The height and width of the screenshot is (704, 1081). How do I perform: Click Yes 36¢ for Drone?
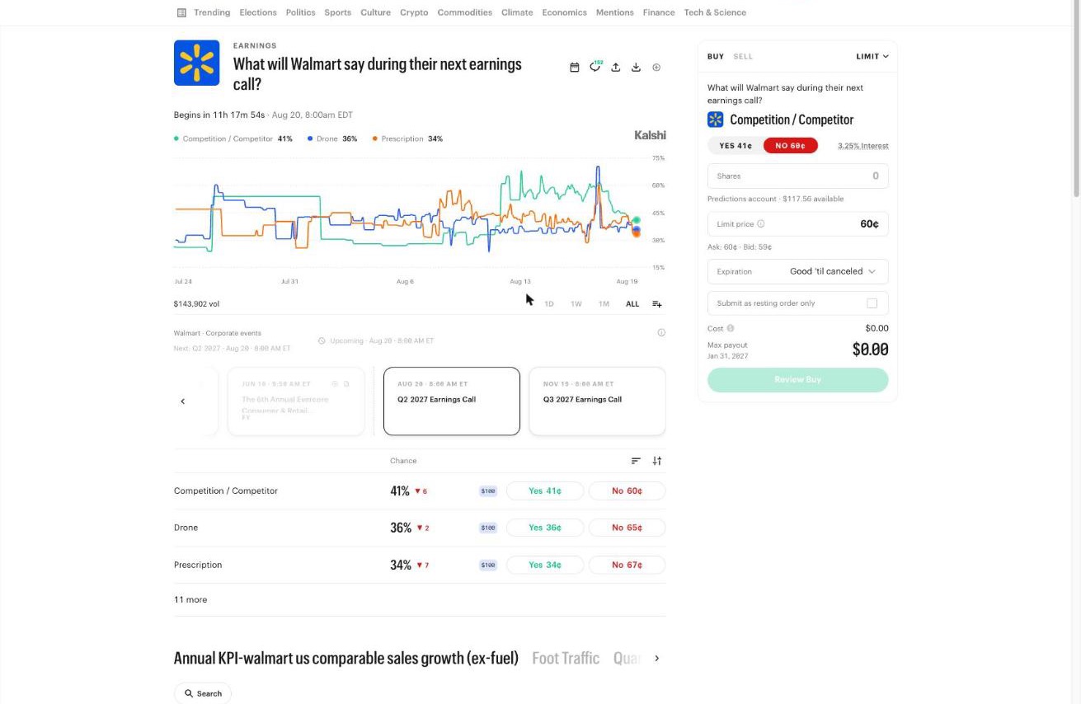click(545, 528)
